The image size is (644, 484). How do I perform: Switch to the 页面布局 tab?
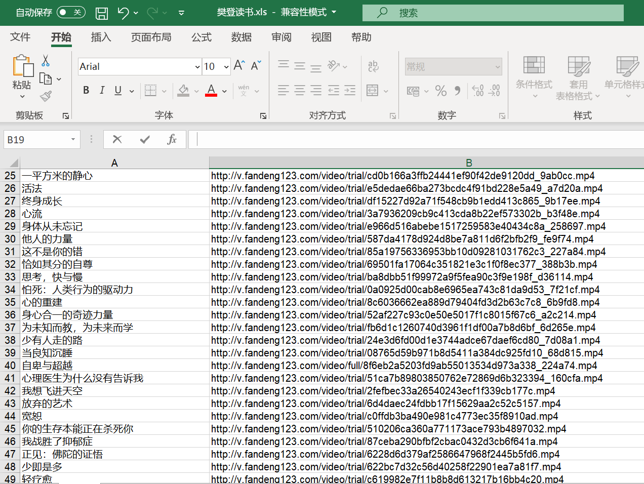pyautogui.click(x=151, y=37)
